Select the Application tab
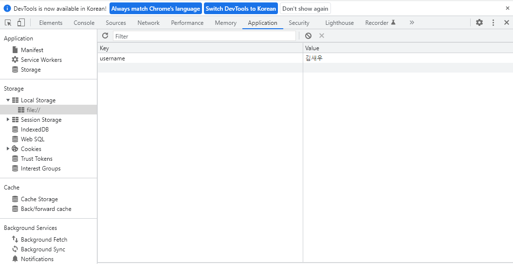The width and height of the screenshot is (513, 264). tap(263, 22)
